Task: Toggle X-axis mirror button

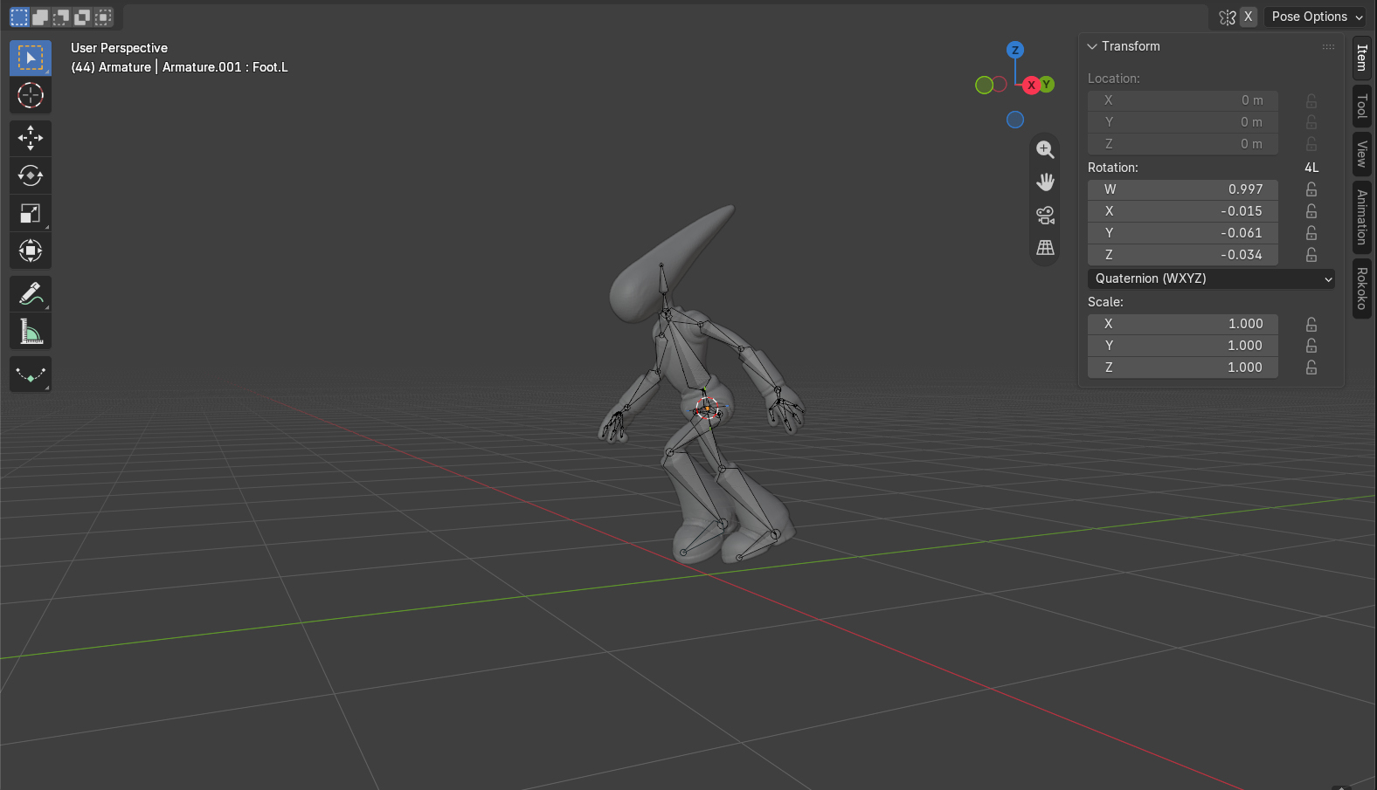Action: click(x=1249, y=17)
